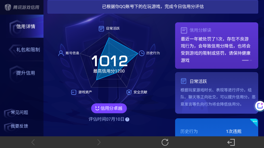The height and width of the screenshot is (148, 264).
Task: Go back with the left arrow
Action: (33, 142)
